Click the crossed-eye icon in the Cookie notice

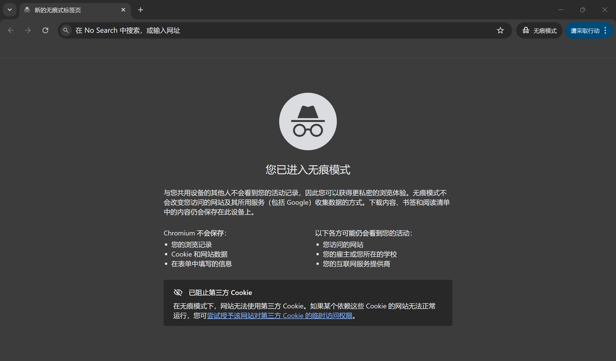coord(178,292)
